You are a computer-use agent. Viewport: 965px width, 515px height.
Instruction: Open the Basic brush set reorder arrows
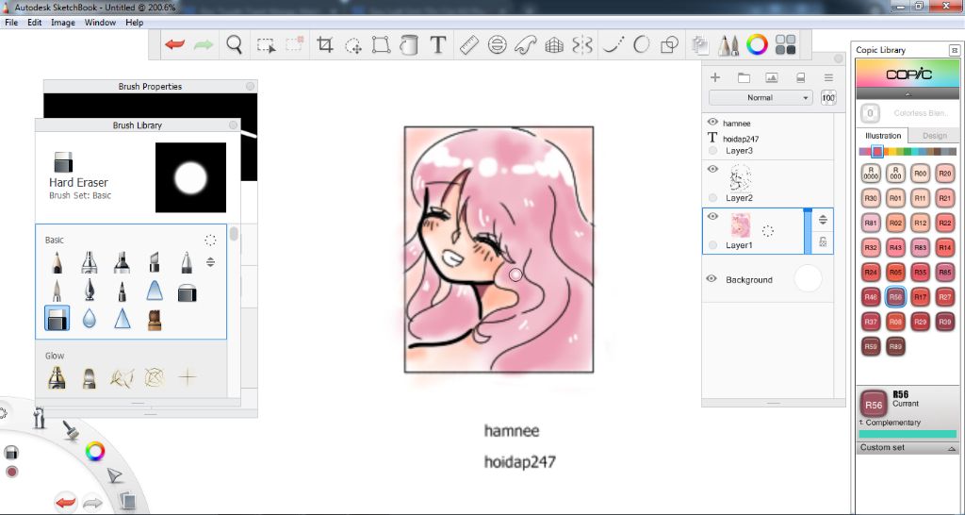tap(210, 262)
